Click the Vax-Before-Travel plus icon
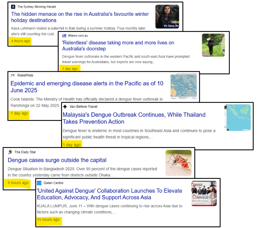The height and width of the screenshot is (228, 257). pyautogui.click(x=65, y=106)
